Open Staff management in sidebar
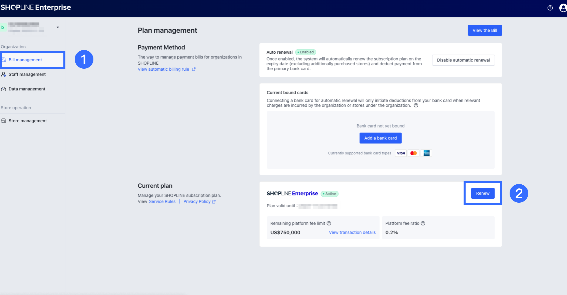The image size is (567, 295). point(27,74)
